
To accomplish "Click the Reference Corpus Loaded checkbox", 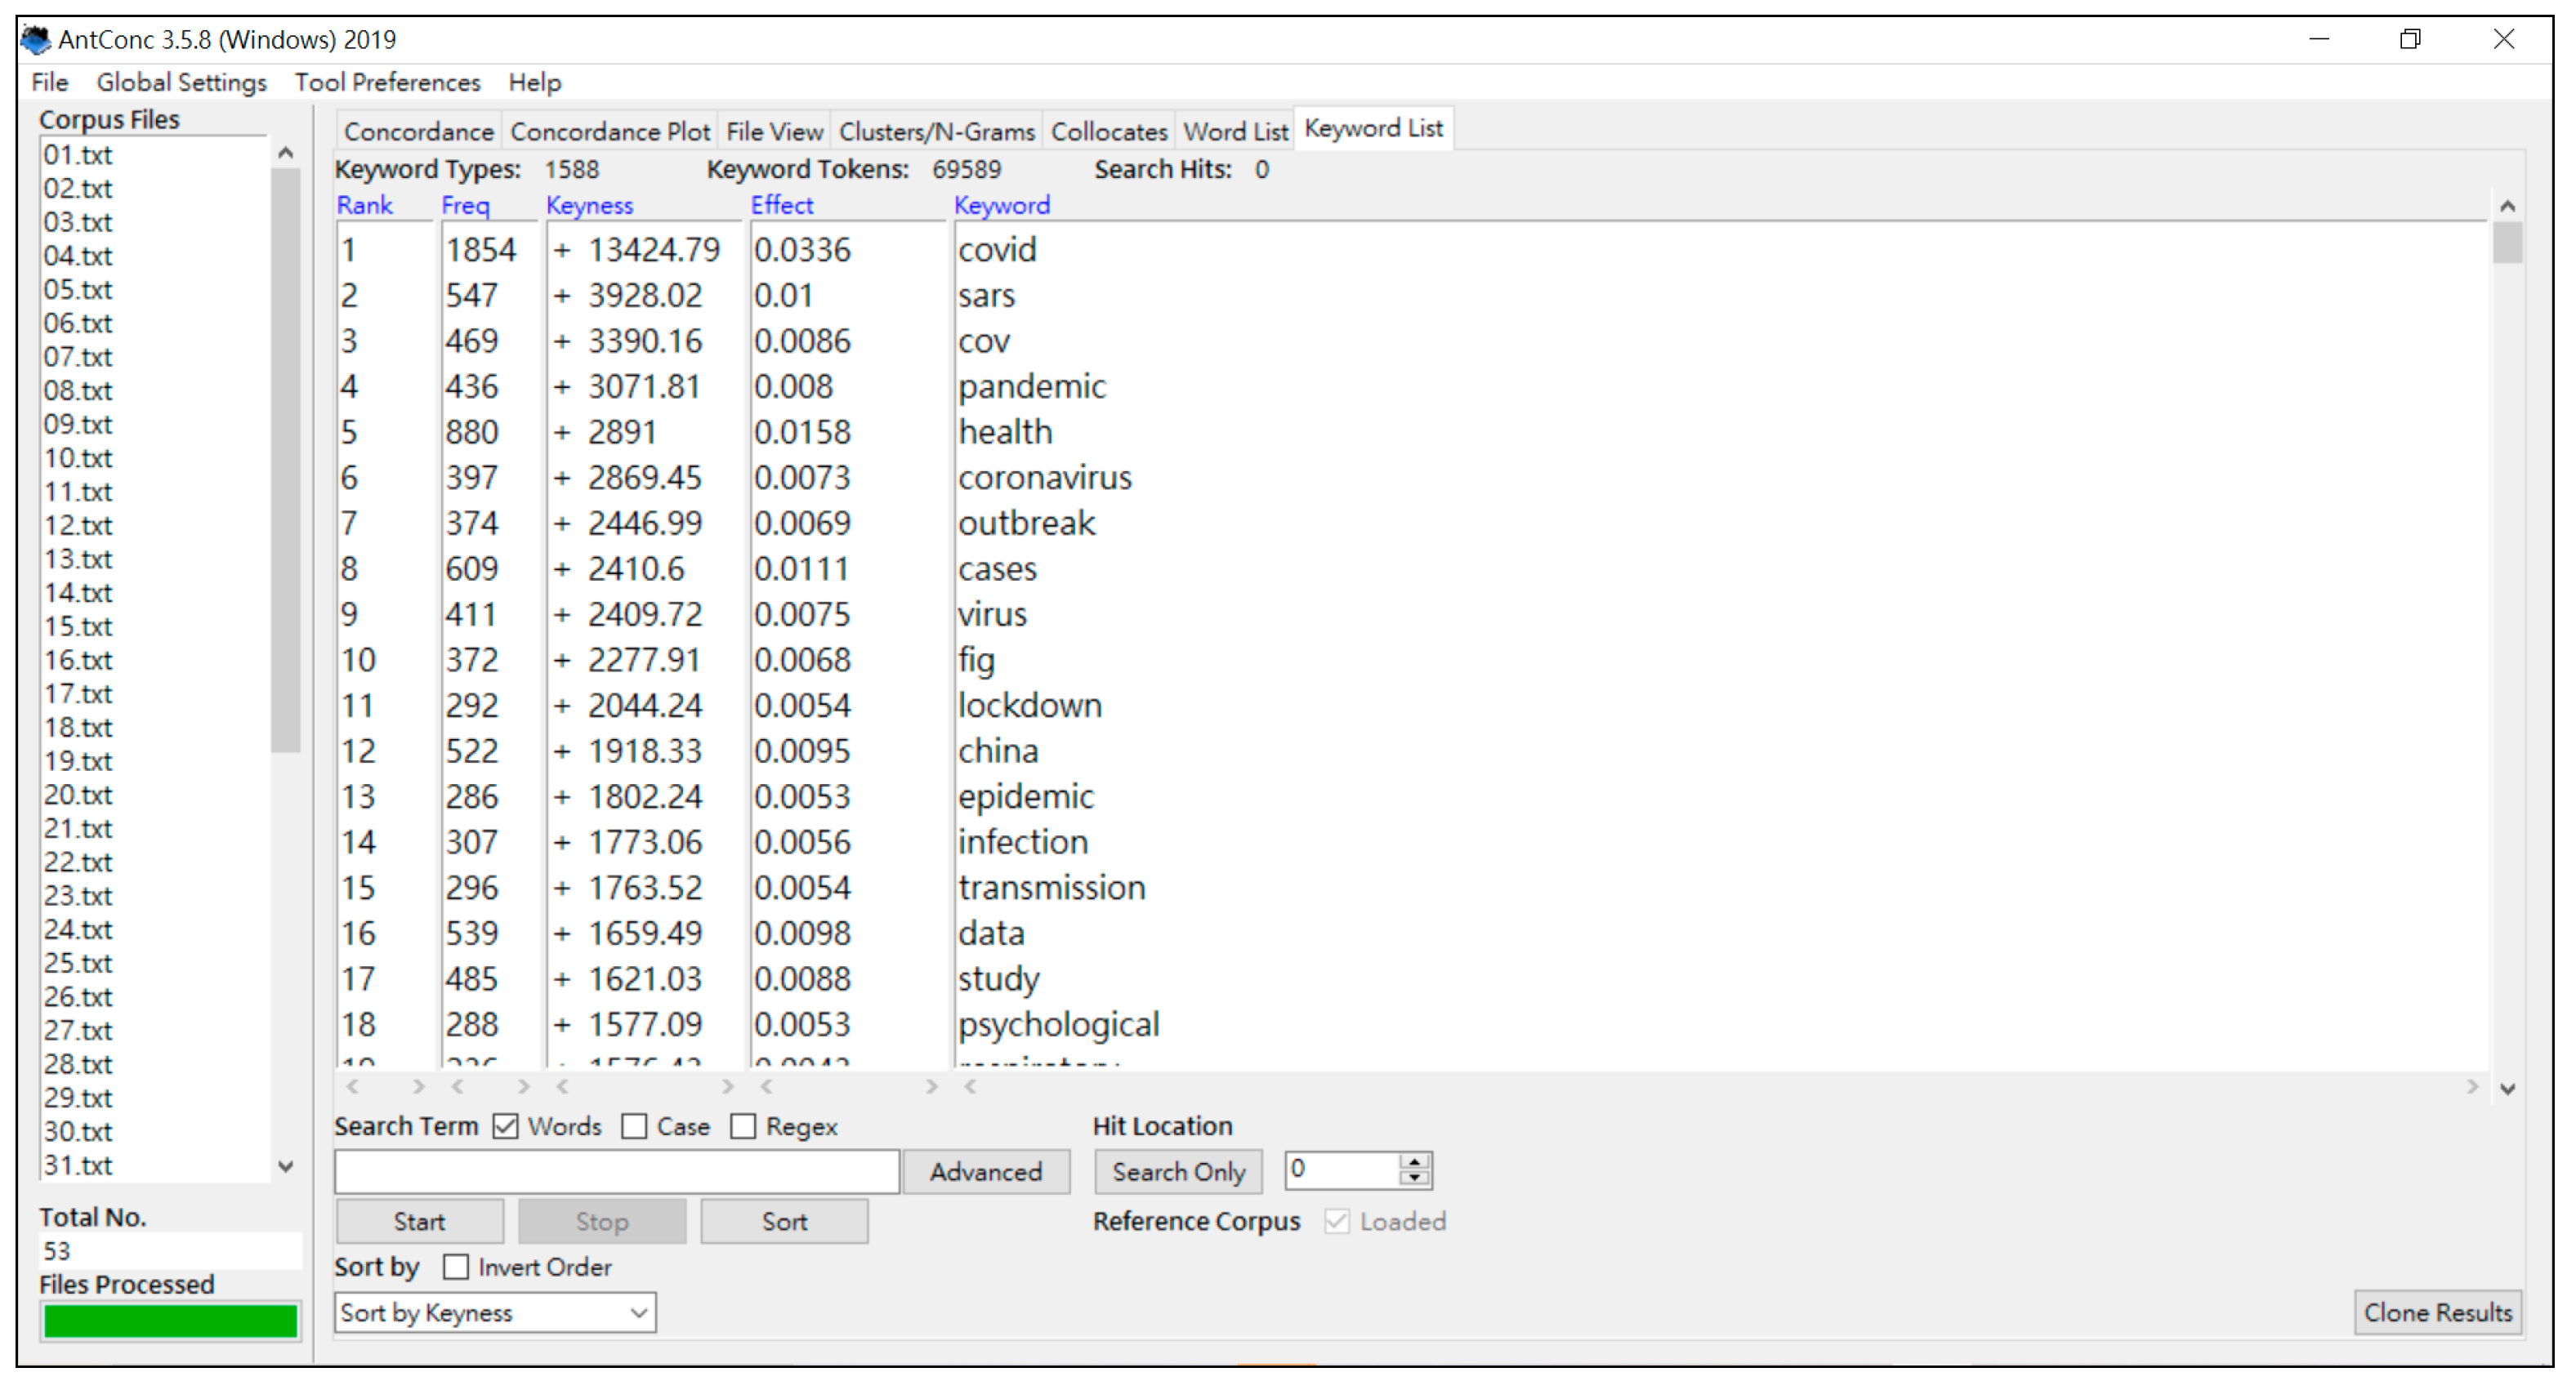I will coord(1337,1222).
